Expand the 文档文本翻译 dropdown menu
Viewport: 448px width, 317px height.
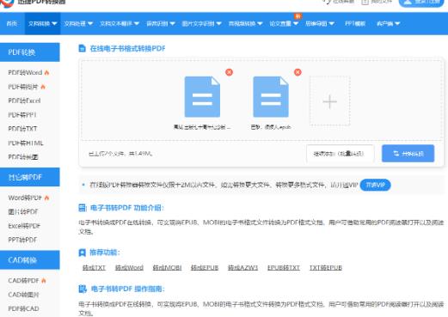click(x=120, y=23)
